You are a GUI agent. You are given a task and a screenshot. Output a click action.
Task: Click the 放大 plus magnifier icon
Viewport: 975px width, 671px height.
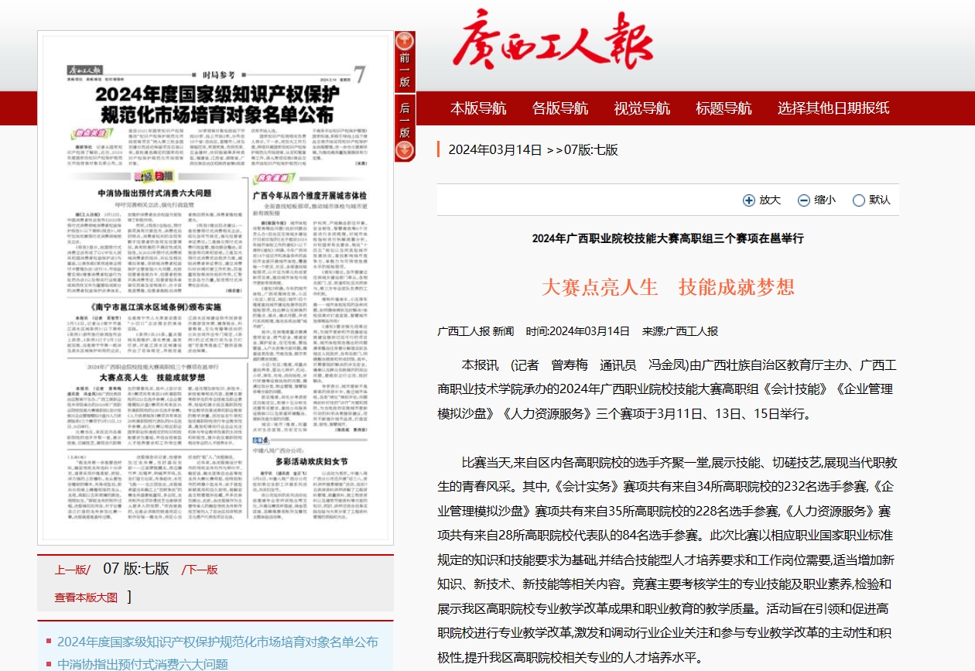pyautogui.click(x=748, y=200)
